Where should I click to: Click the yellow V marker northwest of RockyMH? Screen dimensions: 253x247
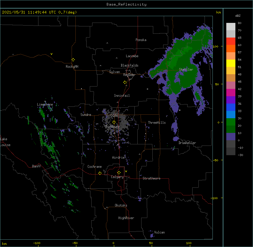click(x=51, y=54)
